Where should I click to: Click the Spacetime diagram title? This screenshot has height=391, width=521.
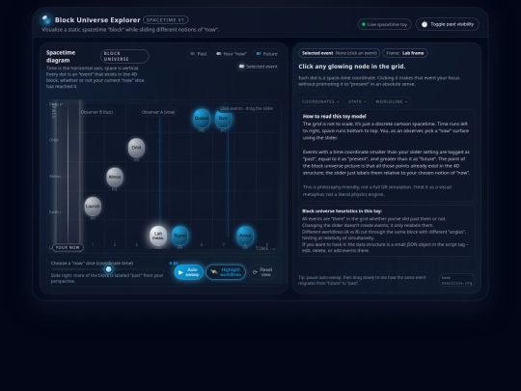(61, 57)
